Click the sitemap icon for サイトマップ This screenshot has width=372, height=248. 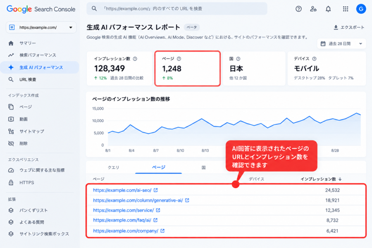11,131
